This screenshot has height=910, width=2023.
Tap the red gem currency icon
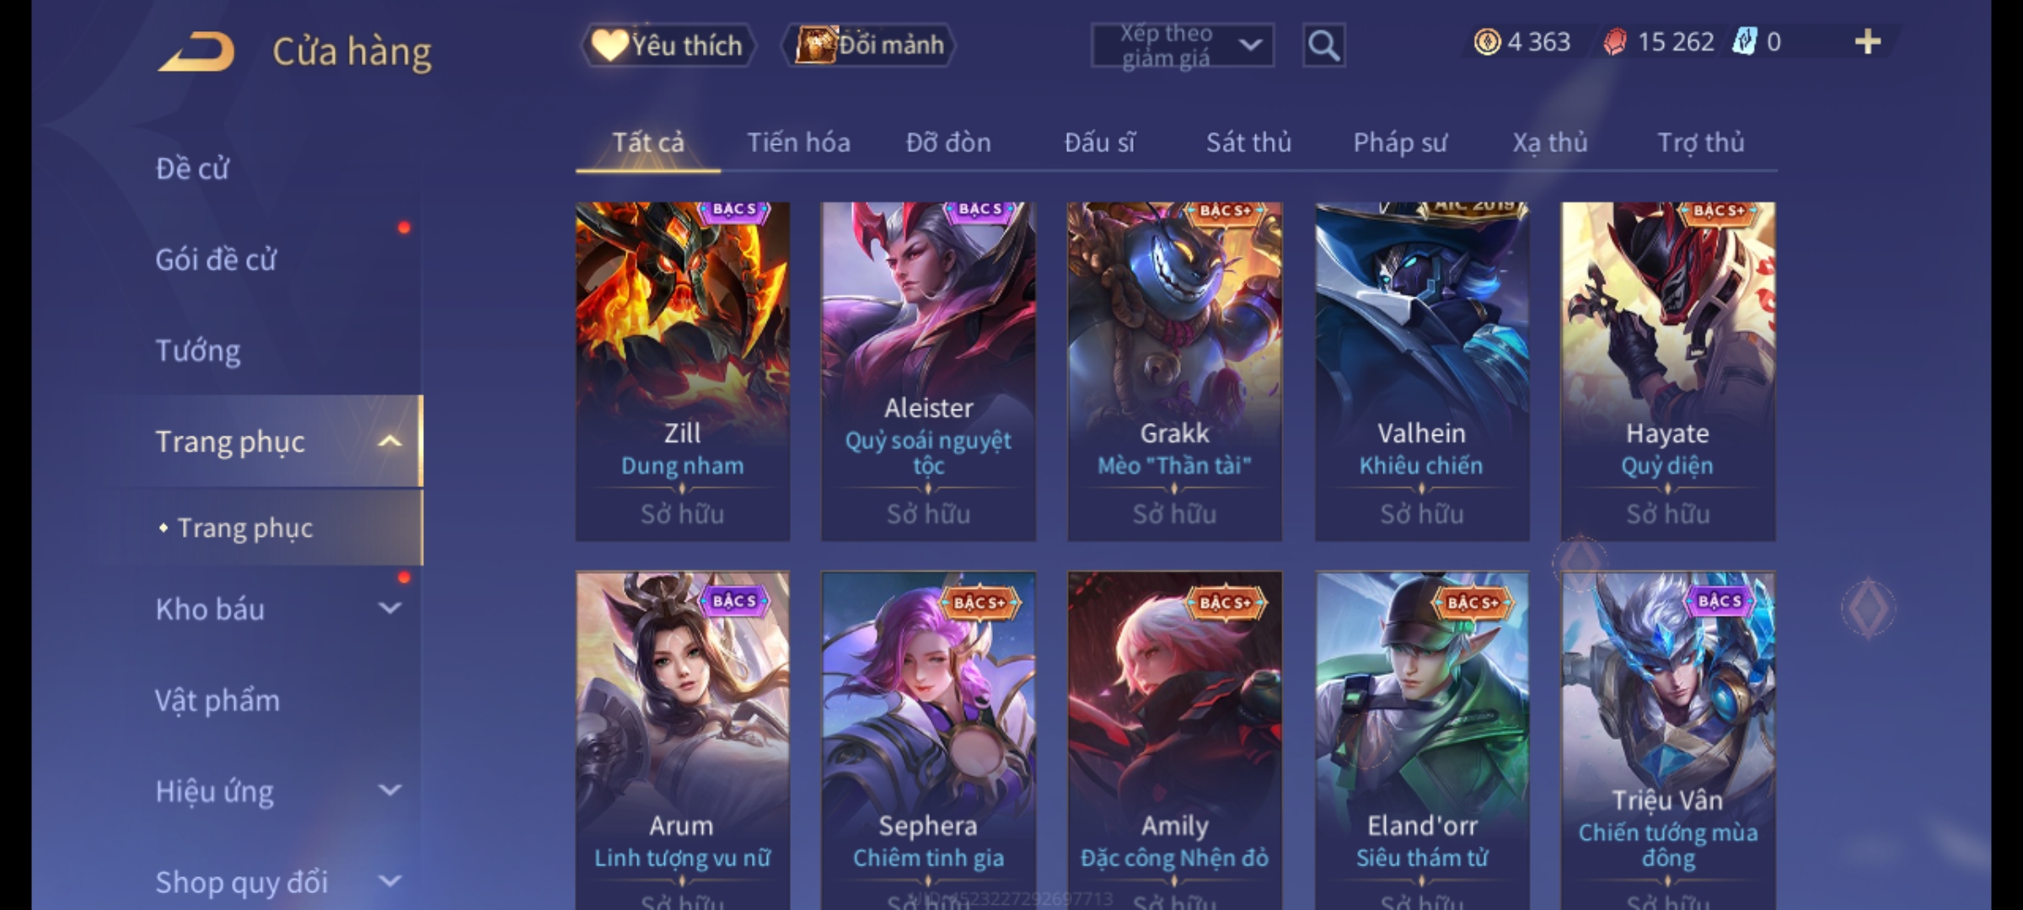pyautogui.click(x=1614, y=42)
